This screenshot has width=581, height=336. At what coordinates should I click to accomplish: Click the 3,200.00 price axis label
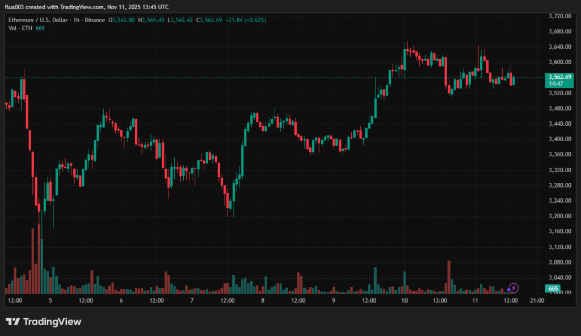(559, 216)
